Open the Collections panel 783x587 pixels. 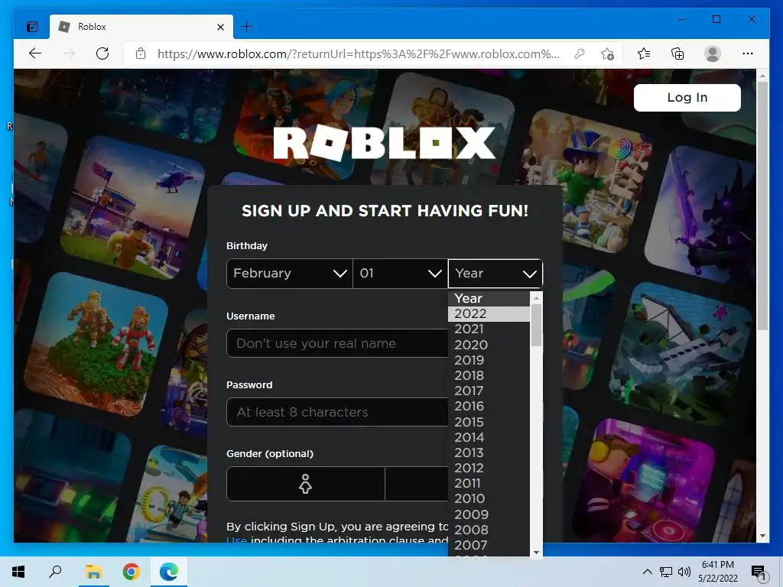[677, 54]
